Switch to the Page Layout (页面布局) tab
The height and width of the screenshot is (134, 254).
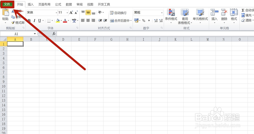[44, 4]
